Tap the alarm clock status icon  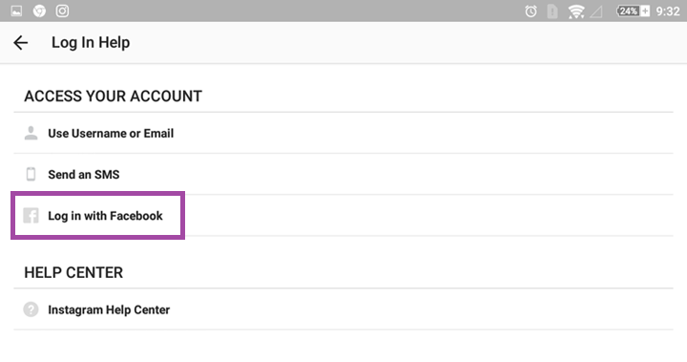click(531, 11)
